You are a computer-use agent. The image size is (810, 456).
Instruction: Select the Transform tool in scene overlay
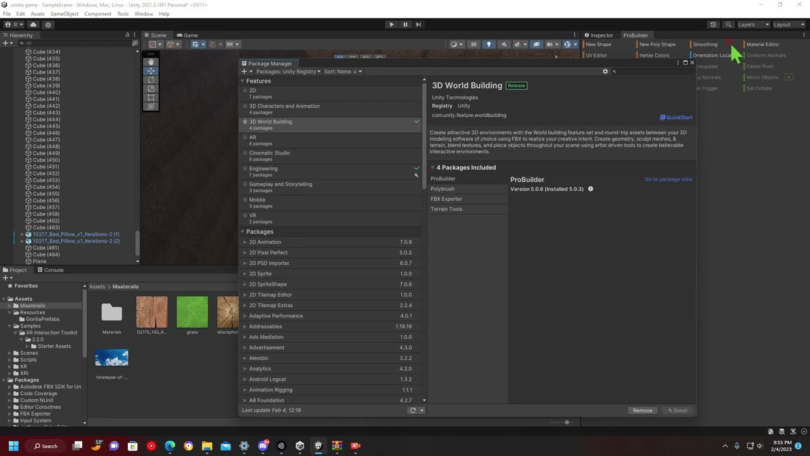click(151, 106)
